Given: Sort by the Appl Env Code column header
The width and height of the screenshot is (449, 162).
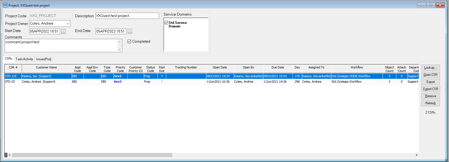Looking at the screenshot, I should point(92,69).
